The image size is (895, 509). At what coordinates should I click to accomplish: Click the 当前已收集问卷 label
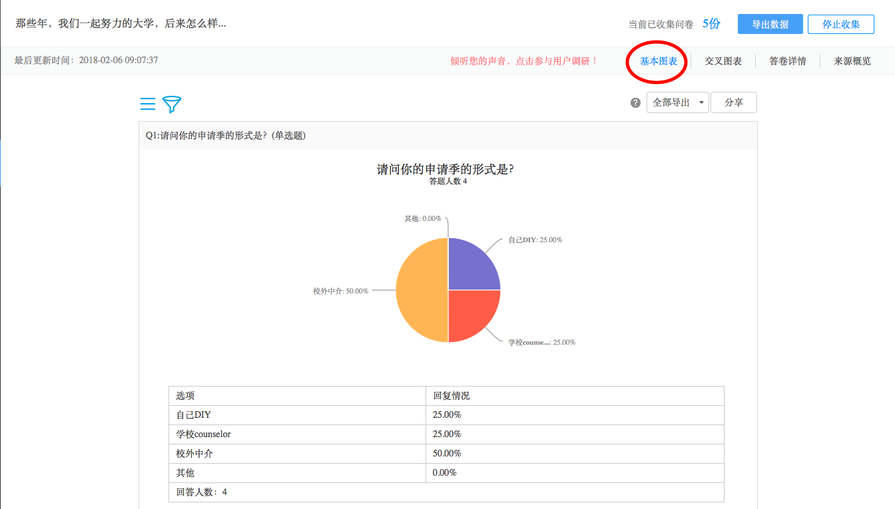(x=661, y=25)
